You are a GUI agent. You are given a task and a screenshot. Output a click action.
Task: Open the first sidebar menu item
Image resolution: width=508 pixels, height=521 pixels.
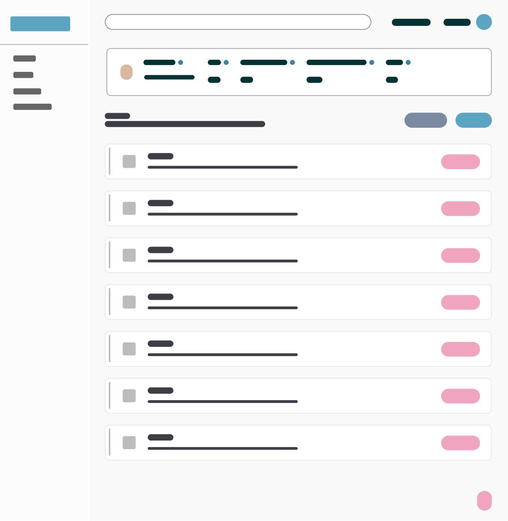click(25, 59)
